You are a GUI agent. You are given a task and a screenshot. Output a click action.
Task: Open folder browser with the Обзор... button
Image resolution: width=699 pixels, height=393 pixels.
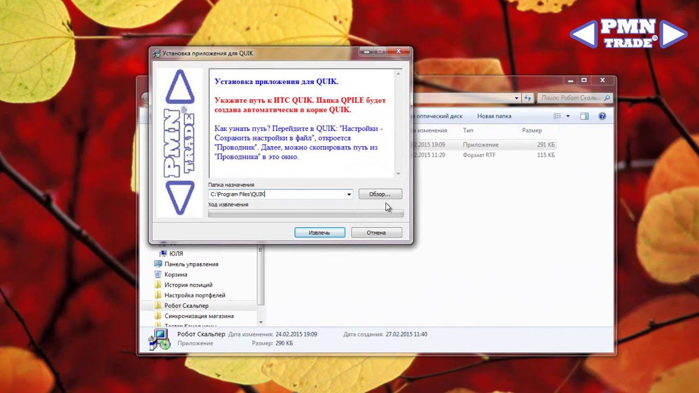coord(380,194)
